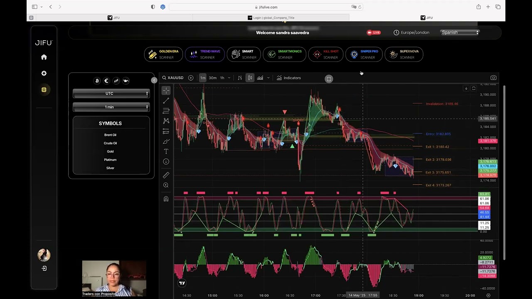Go back in Safari history
Image resolution: width=532 pixels, height=299 pixels.
pyautogui.click(x=50, y=7)
